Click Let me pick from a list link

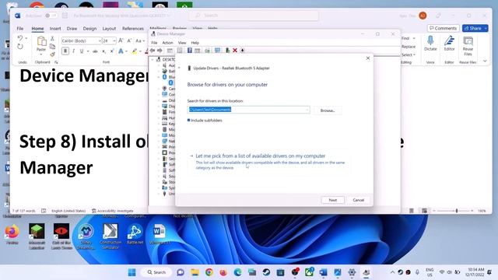click(x=260, y=156)
